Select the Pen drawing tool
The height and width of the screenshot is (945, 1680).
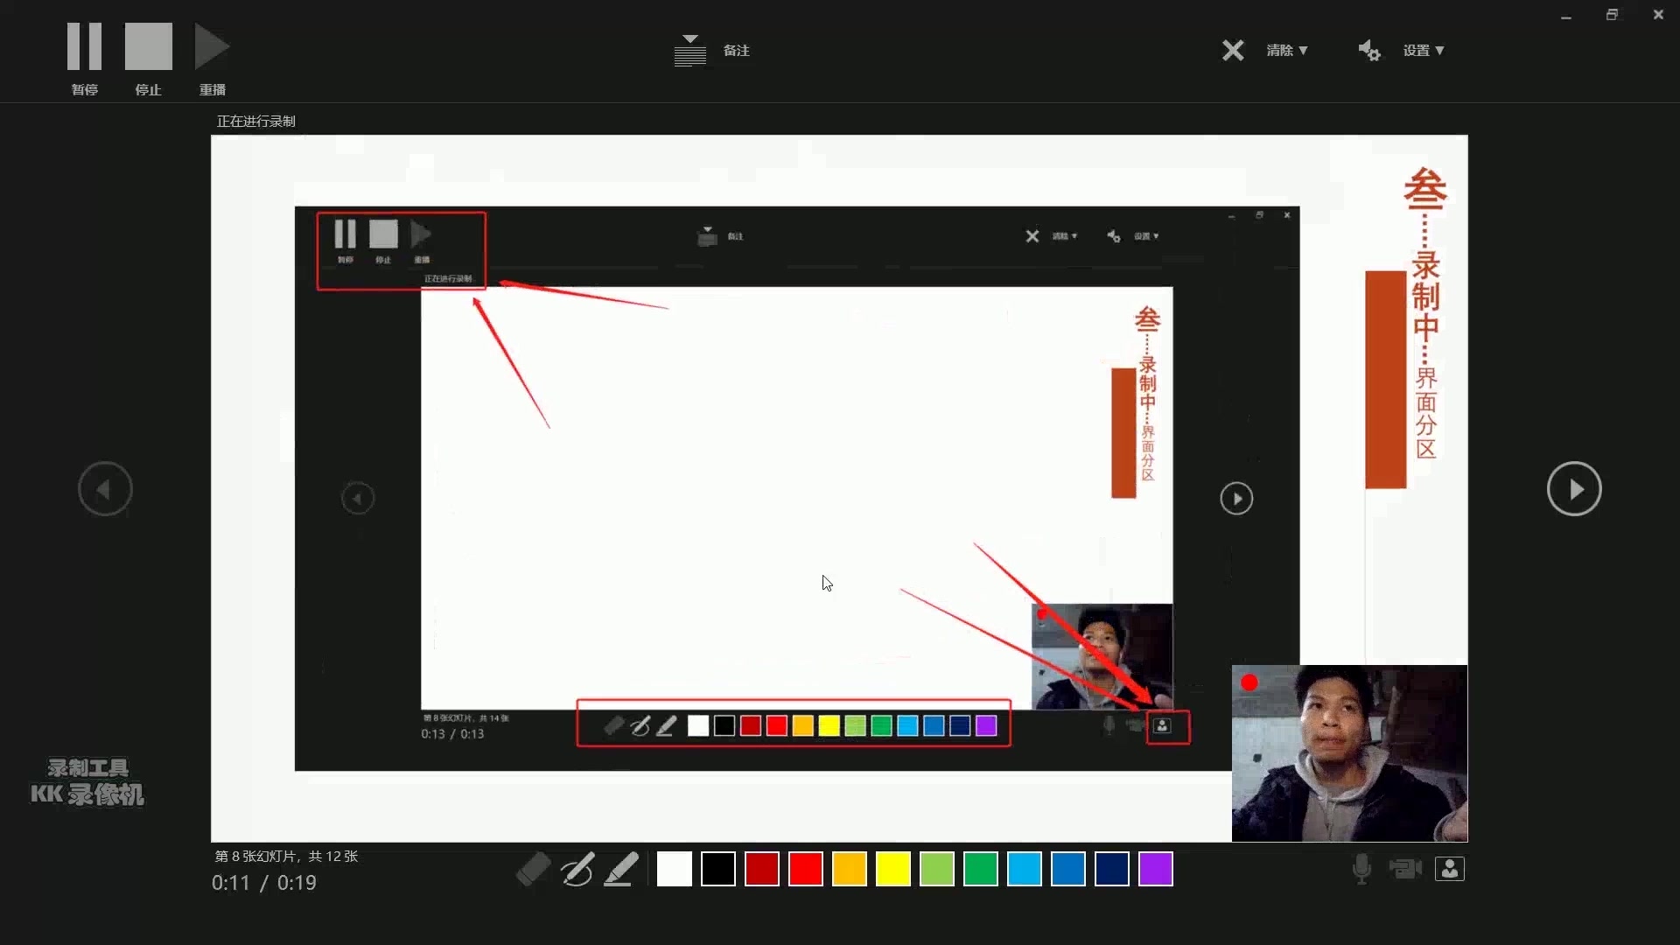coord(577,869)
